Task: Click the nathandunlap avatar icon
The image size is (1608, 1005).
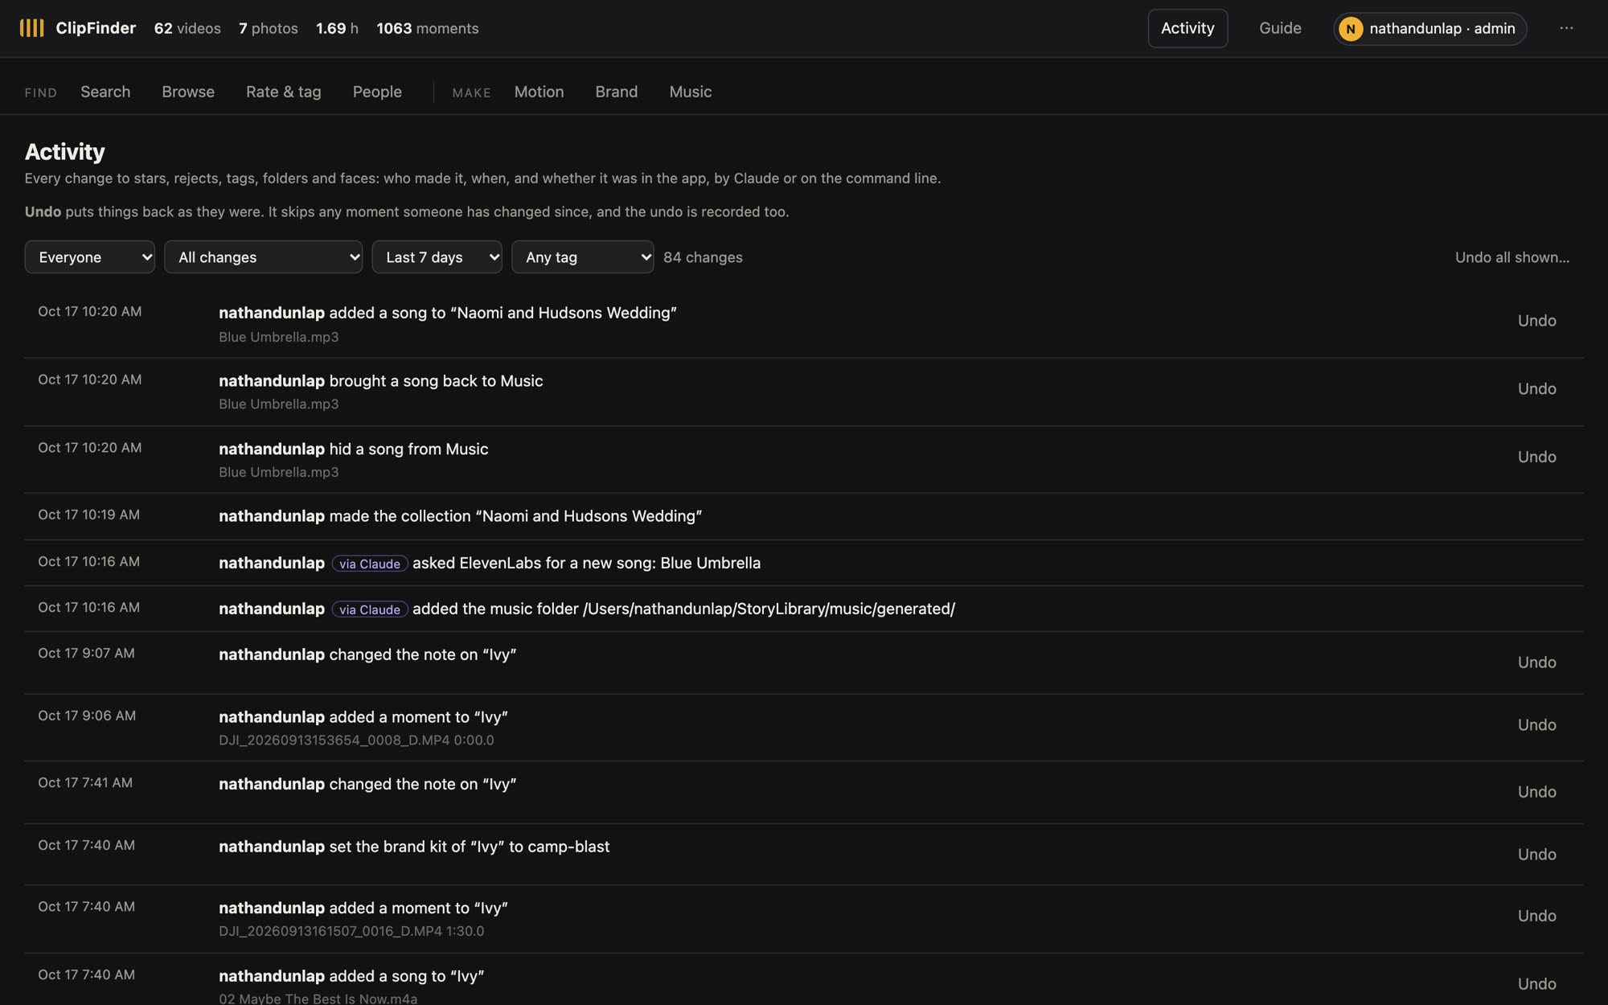Action: click(x=1351, y=29)
